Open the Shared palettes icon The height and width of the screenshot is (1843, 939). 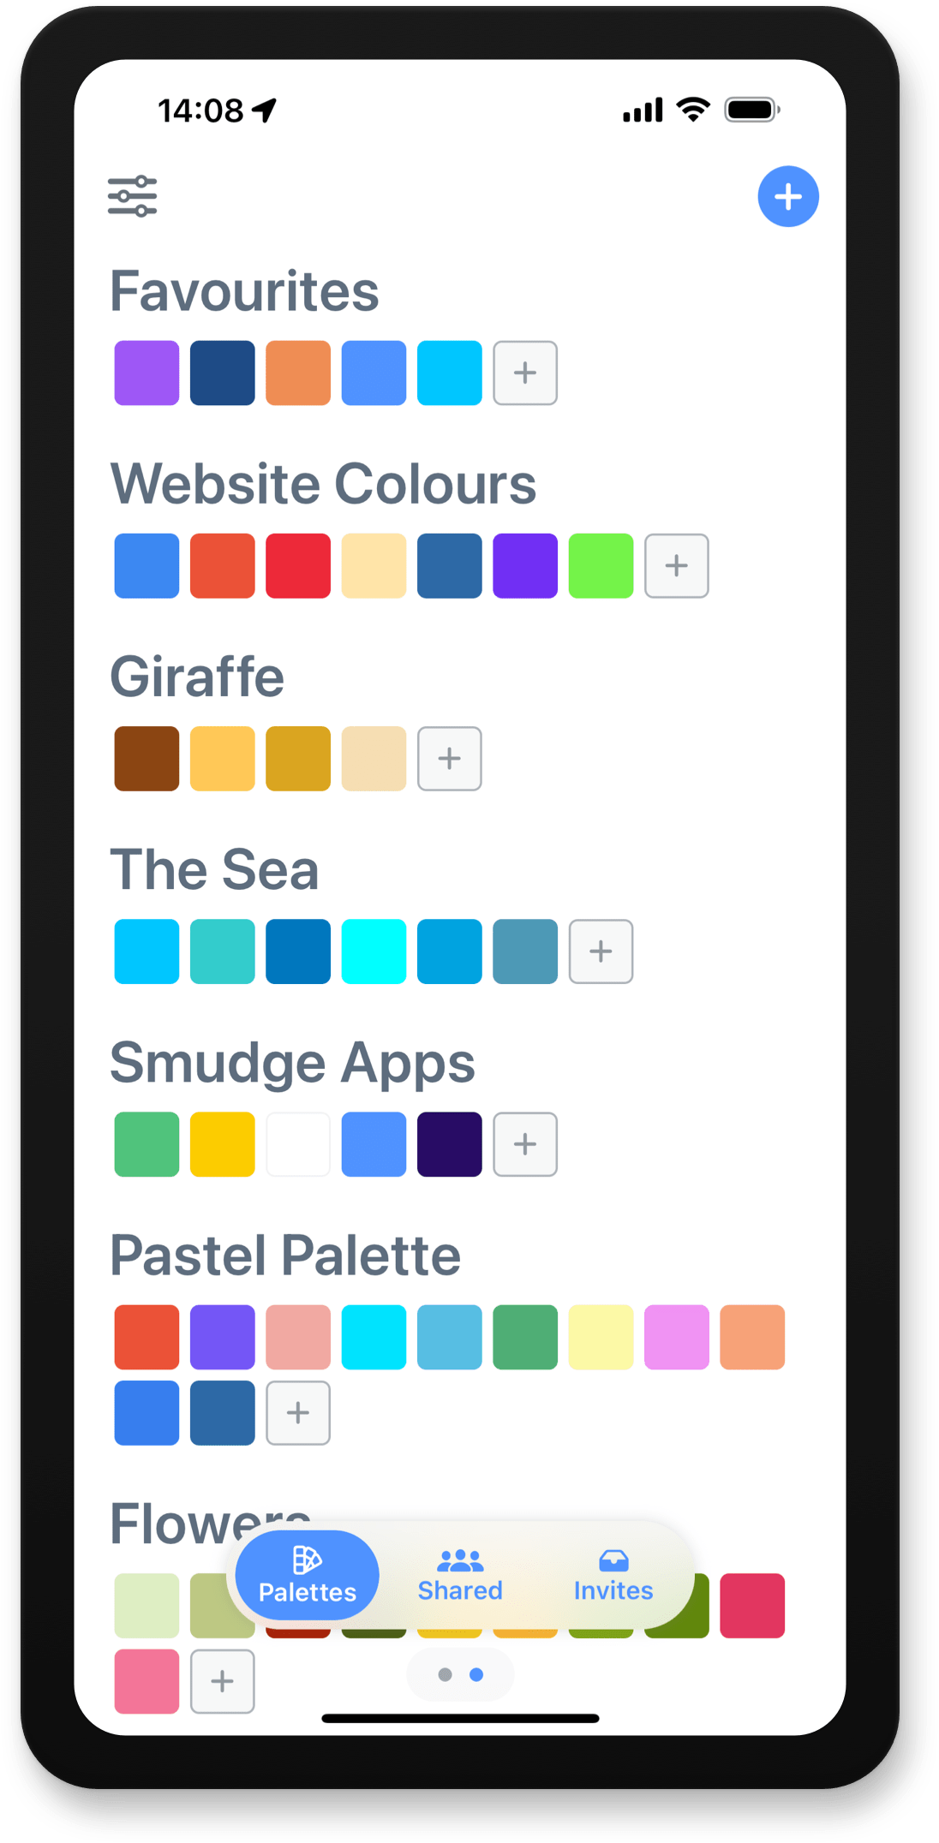click(x=460, y=1560)
